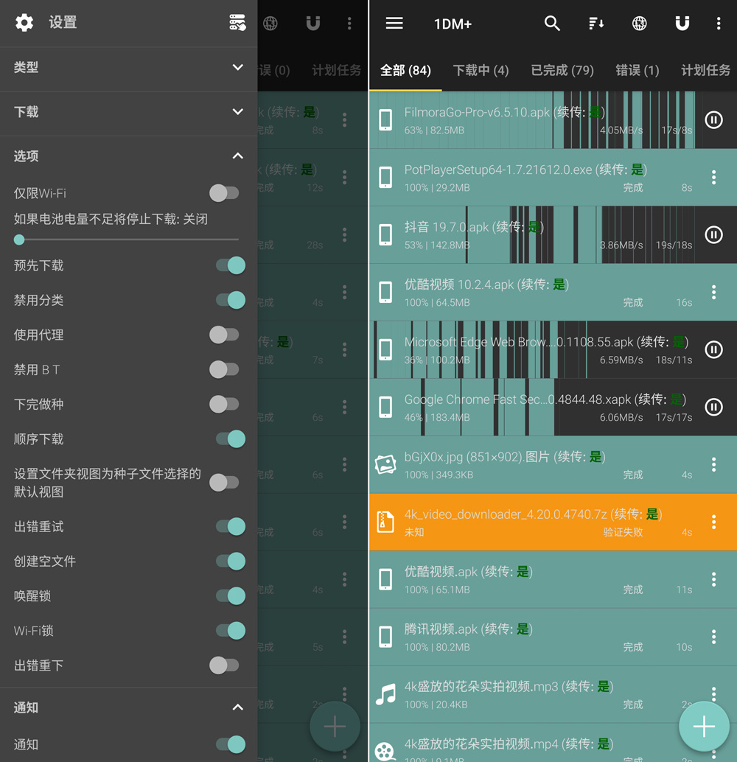
Task: Pause the FilmoraGo-Pro apk download
Action: (713, 119)
